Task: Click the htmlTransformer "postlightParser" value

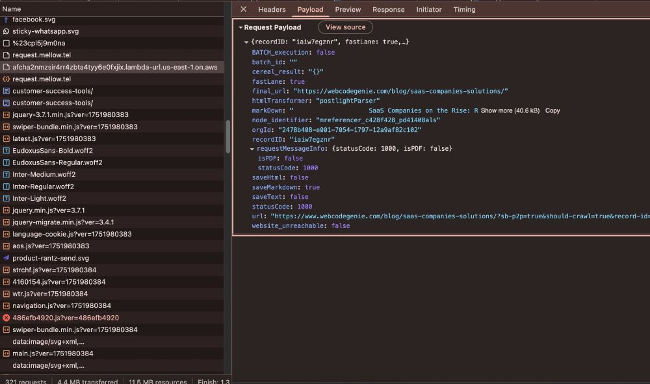Action: pos(348,101)
